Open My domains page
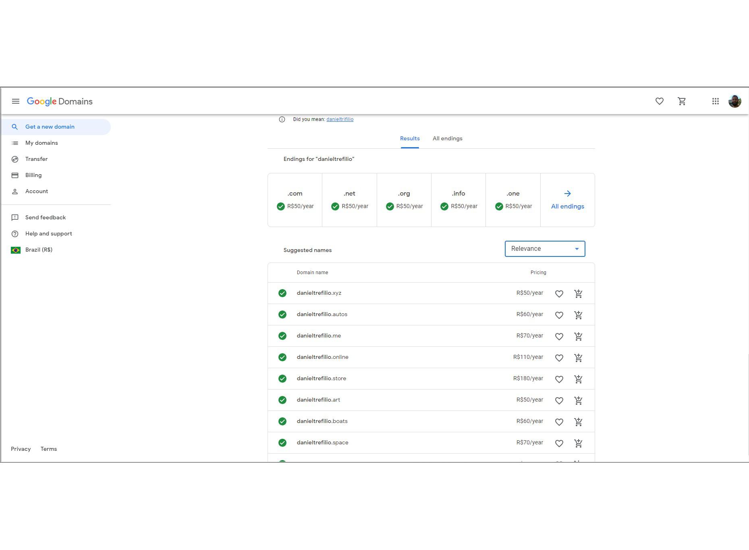Screen dimensions: 749x550 56,143
